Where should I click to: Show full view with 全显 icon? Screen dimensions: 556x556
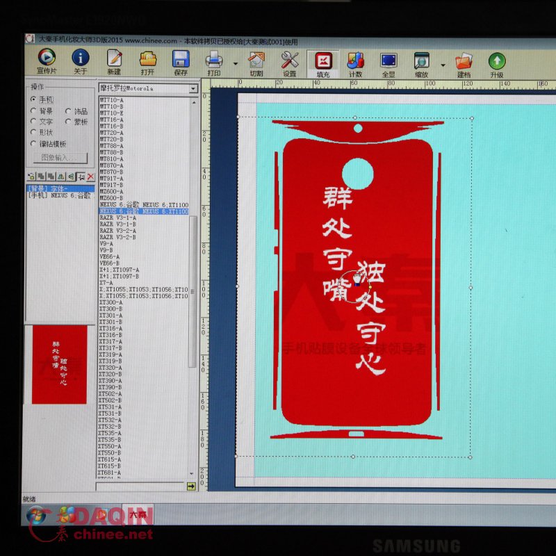[x=389, y=62]
